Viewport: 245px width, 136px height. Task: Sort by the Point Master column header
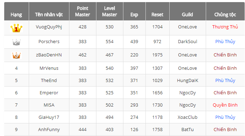(x=83, y=11)
